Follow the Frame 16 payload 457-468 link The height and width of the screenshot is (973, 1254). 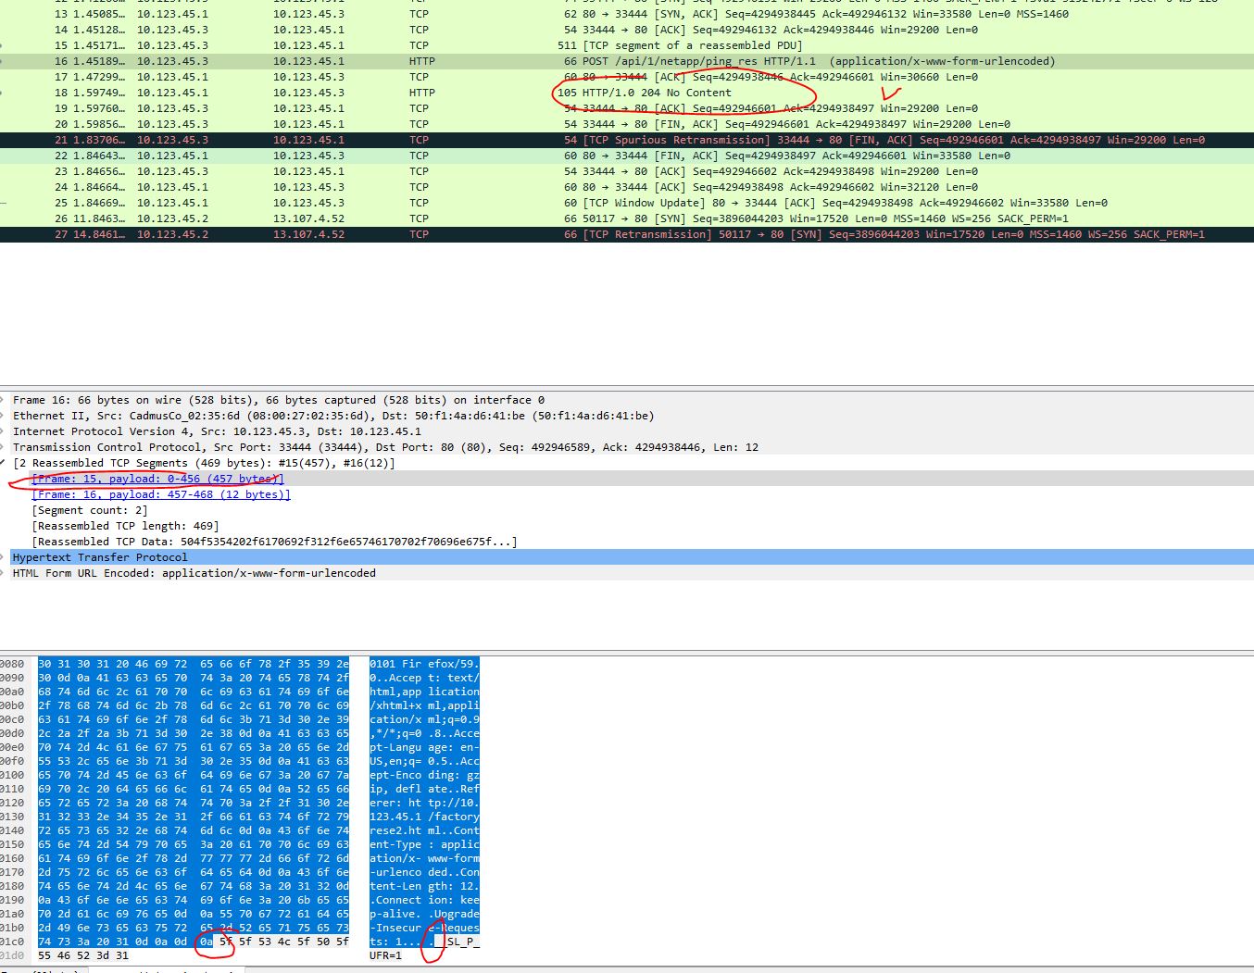pos(162,494)
